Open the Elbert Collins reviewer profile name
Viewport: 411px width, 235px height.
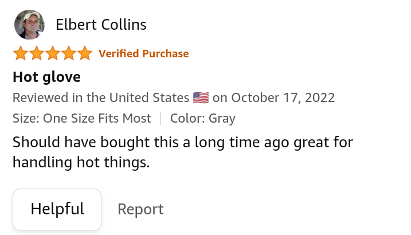(x=101, y=25)
